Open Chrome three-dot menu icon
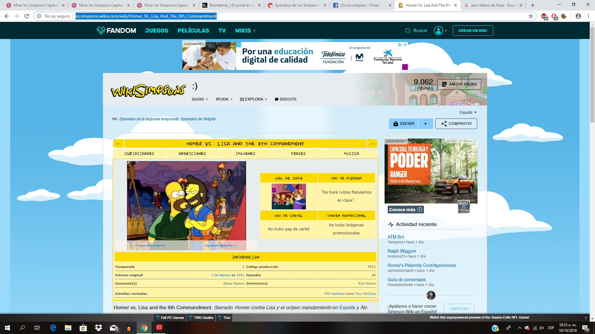 588,16
